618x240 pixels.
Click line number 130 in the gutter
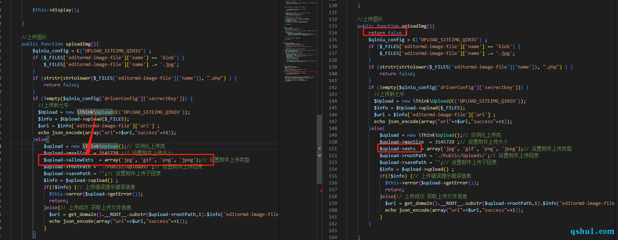[x=333, y=5]
